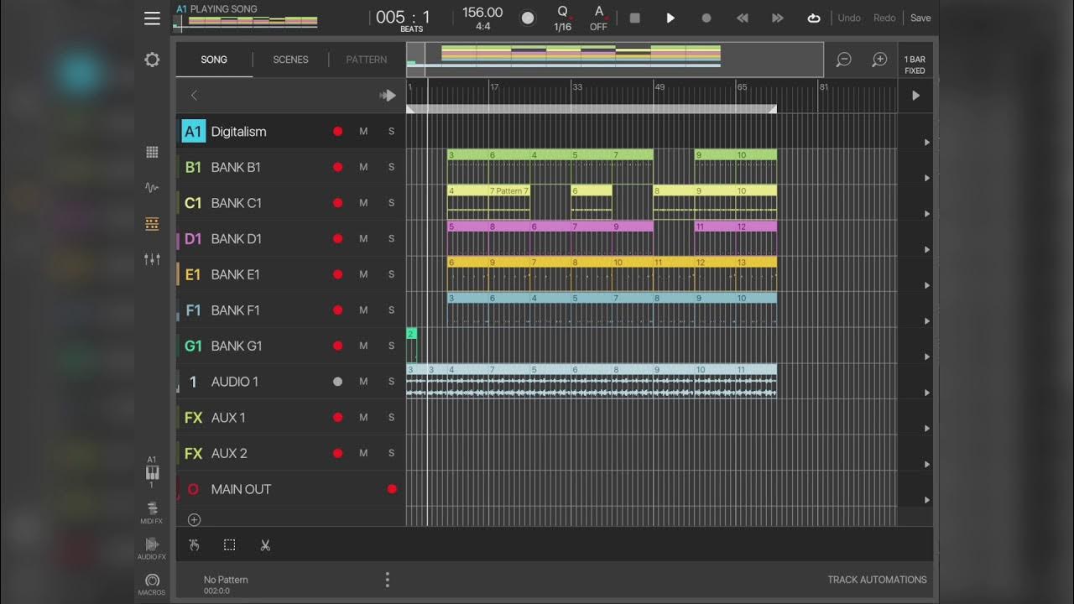Expand the BANK E1 row arrow

click(x=927, y=285)
